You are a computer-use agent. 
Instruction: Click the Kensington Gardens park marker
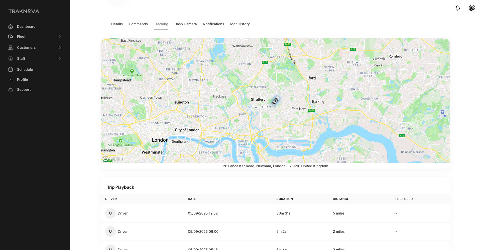click(121, 141)
